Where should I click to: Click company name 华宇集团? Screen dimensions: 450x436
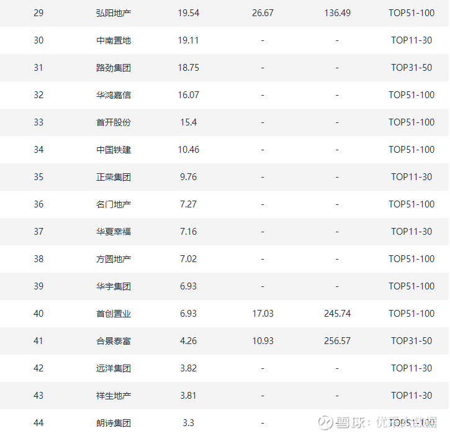click(x=114, y=286)
